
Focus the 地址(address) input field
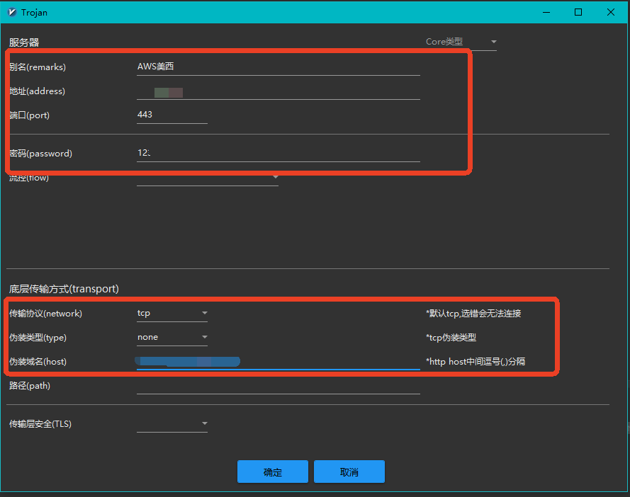[278, 92]
